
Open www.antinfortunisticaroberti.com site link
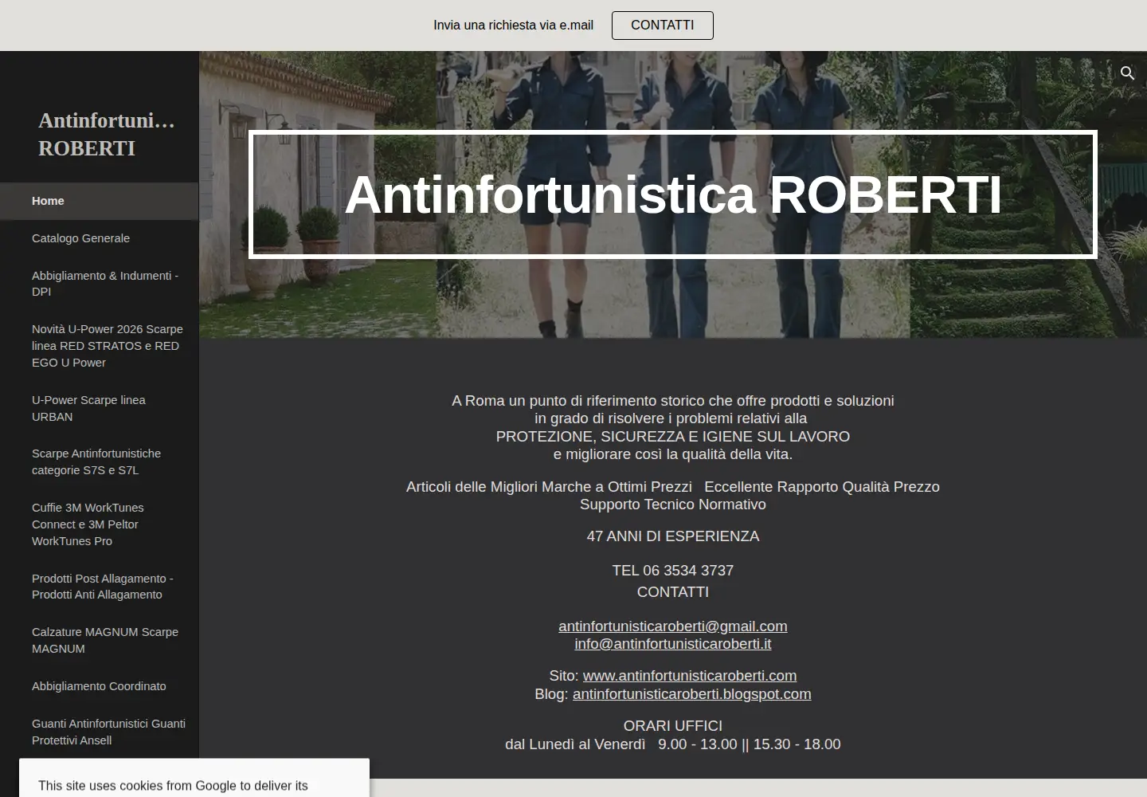point(690,676)
